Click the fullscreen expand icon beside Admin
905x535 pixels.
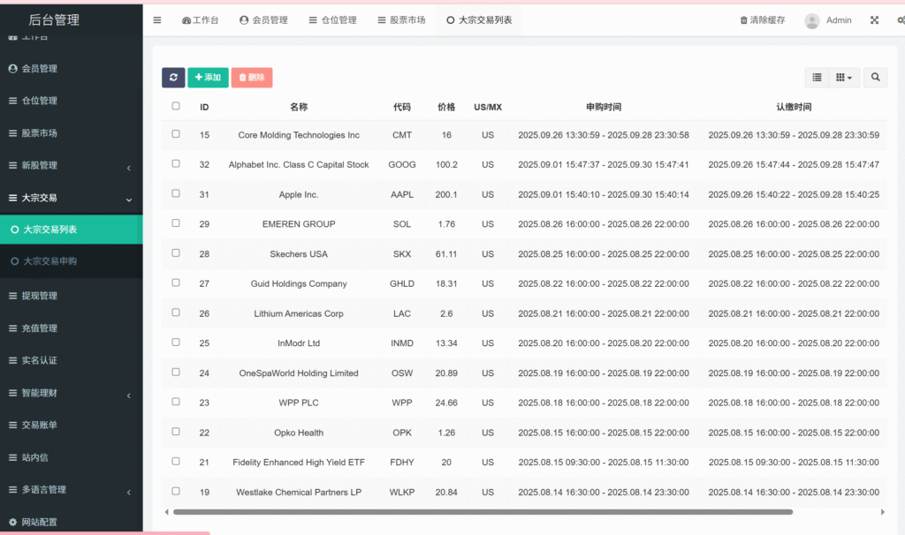[875, 20]
